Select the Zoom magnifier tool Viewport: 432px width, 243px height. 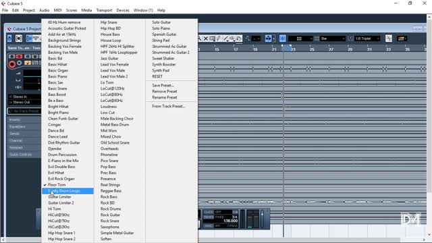(200, 38)
